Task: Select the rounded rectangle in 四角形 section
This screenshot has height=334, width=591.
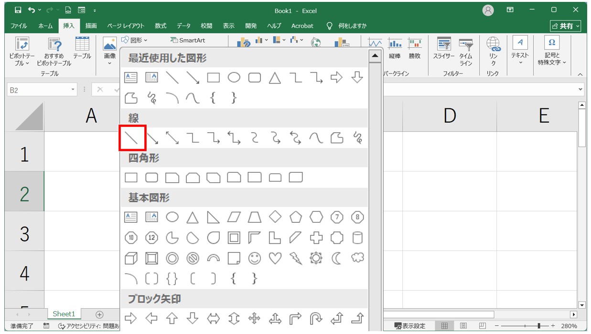Action: point(152,177)
